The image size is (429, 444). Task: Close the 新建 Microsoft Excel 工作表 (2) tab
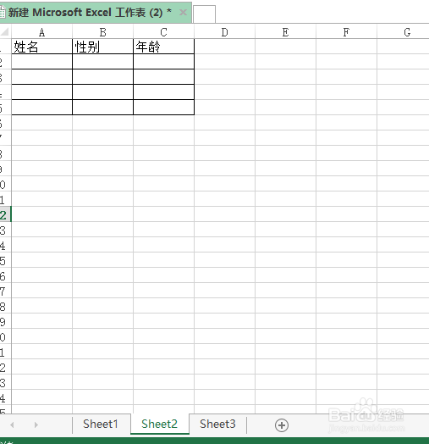pyautogui.click(x=183, y=12)
